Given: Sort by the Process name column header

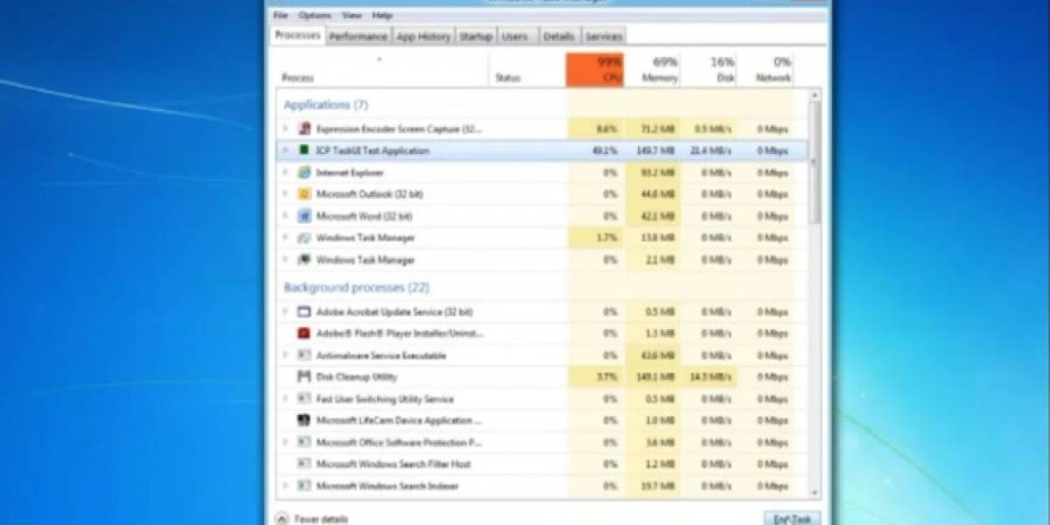Looking at the screenshot, I should pyautogui.click(x=381, y=70).
